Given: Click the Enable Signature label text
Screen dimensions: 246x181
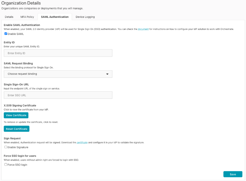Looking at the screenshot, I should (x=18, y=147).
